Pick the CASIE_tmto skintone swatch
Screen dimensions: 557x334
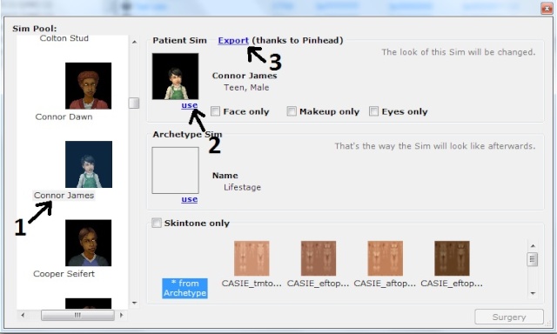tap(252, 258)
